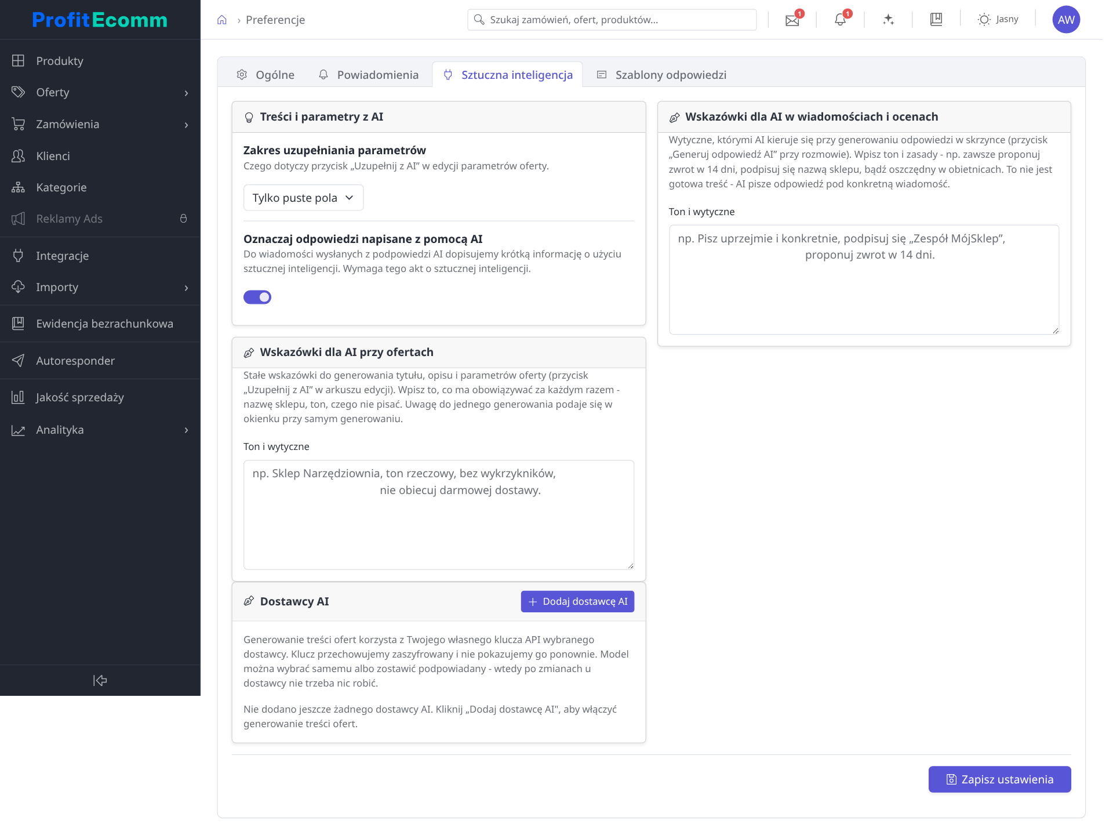Open the AW user avatar
1113x835 pixels.
tap(1066, 20)
